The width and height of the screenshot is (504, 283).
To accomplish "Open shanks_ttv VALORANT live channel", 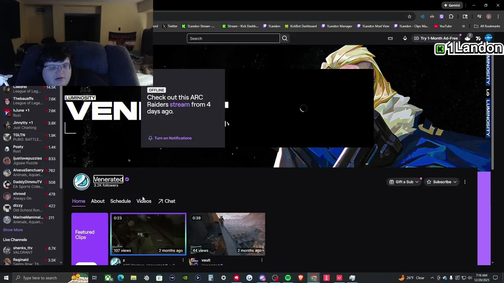I will (x=30, y=250).
